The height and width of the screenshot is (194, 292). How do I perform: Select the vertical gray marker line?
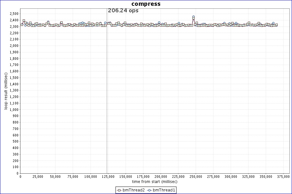tap(107, 97)
